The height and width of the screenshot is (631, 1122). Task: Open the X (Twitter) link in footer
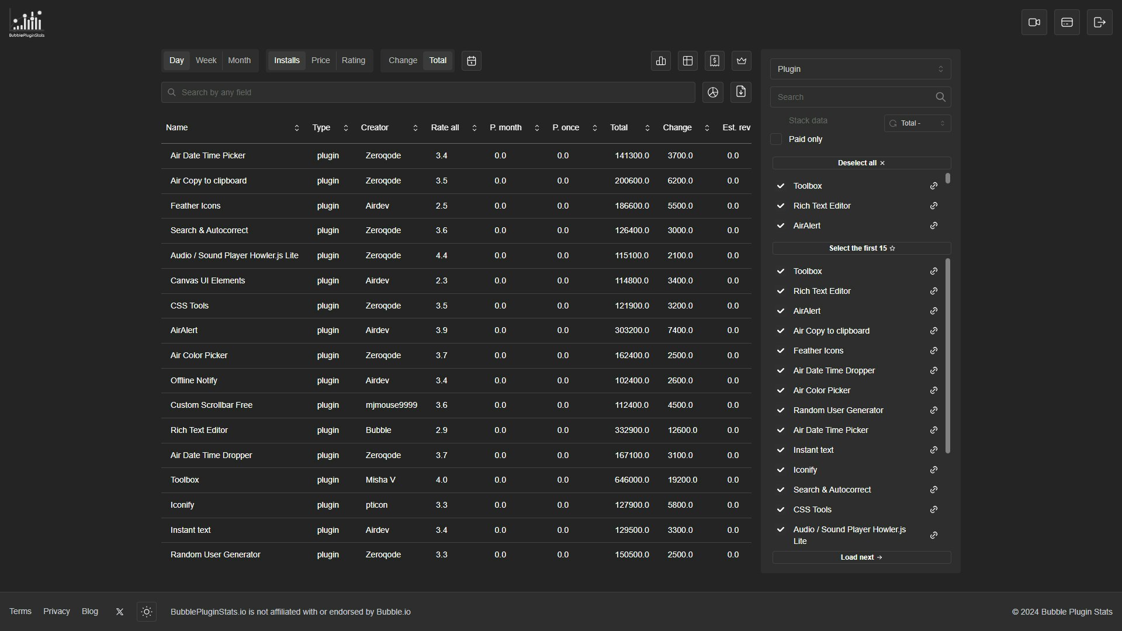tap(120, 612)
